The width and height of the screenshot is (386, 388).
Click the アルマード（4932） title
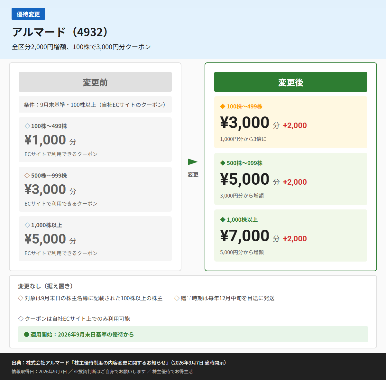point(61,32)
